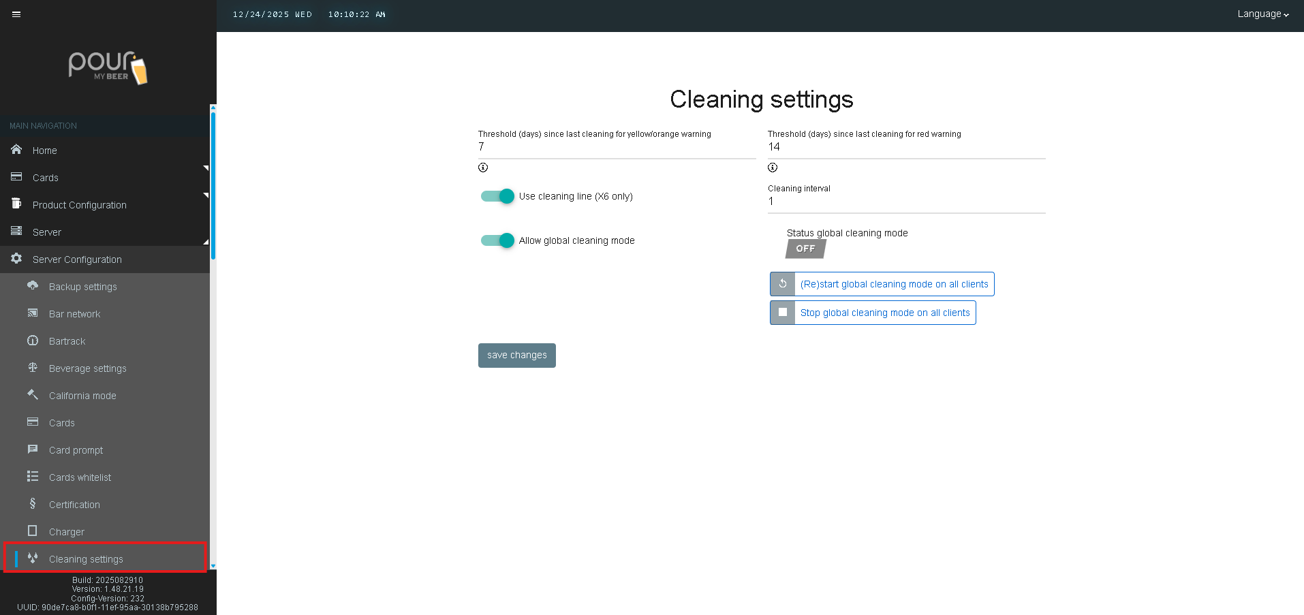1304x615 pixels.
Task: Open Beverage settings in the sidebar
Action: tap(87, 368)
